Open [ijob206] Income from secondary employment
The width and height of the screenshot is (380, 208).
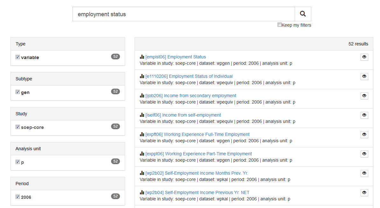click(x=191, y=96)
